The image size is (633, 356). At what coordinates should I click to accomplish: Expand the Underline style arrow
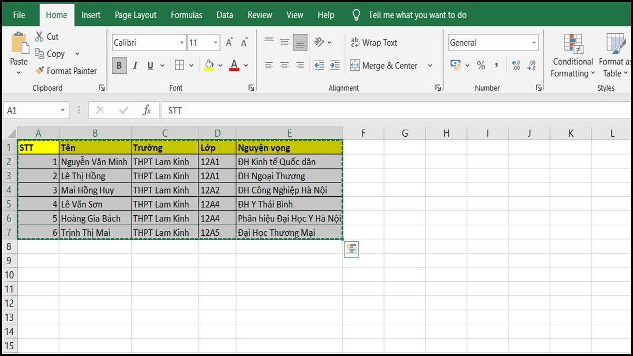pos(162,65)
